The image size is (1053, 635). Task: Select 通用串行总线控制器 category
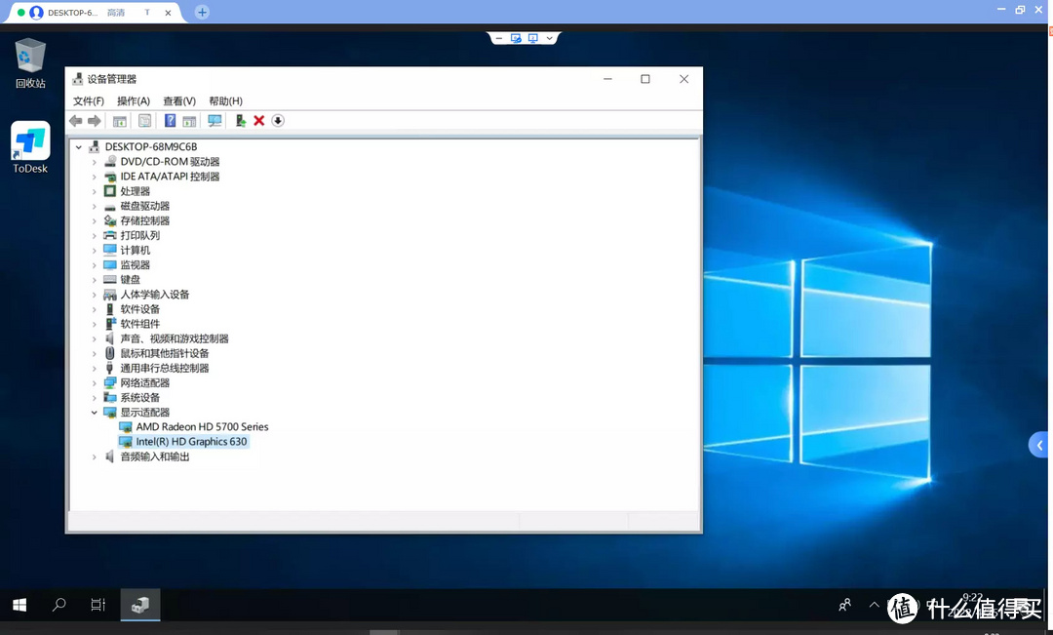pos(165,369)
